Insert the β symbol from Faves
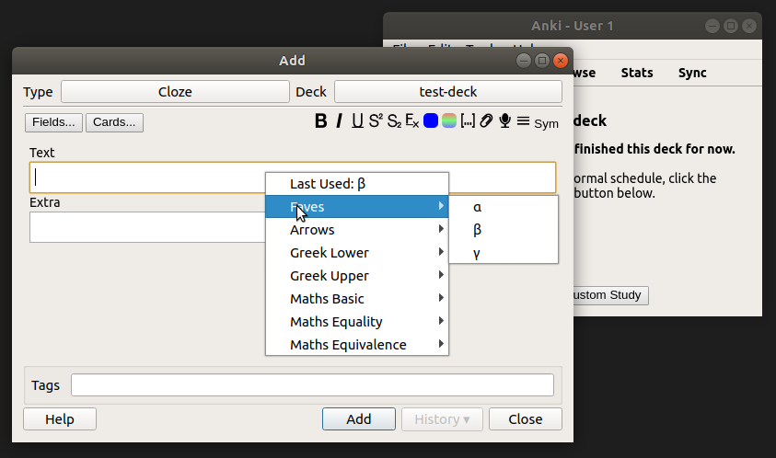 pyautogui.click(x=504, y=230)
